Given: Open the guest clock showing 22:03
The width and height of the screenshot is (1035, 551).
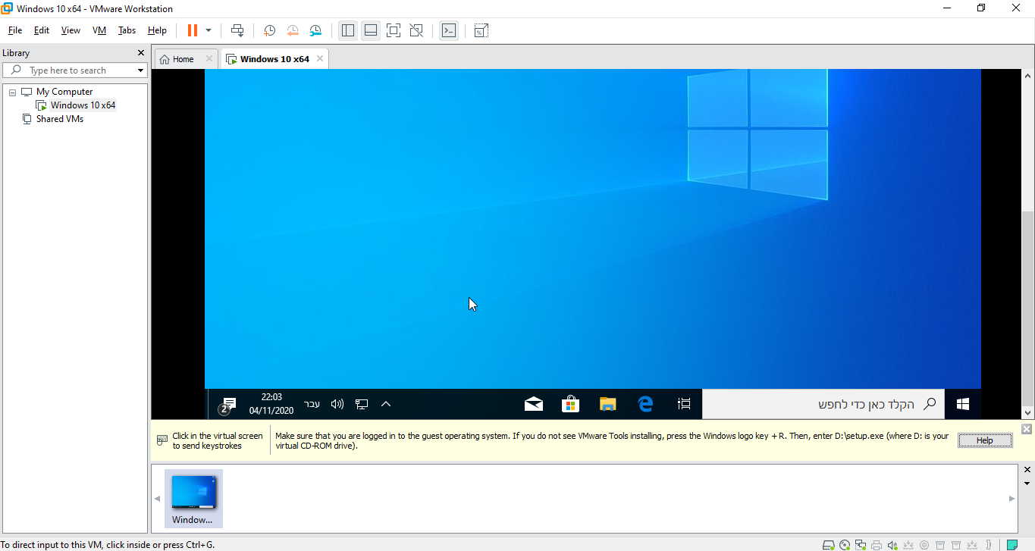Looking at the screenshot, I should click(x=271, y=404).
